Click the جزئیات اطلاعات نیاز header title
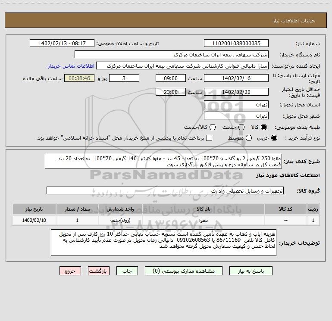332x321 pixels. [294, 21]
